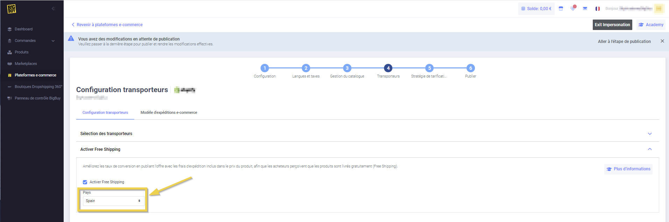
Task: Expand the Commandes sidebar submenu
Action: pyautogui.click(x=53, y=41)
